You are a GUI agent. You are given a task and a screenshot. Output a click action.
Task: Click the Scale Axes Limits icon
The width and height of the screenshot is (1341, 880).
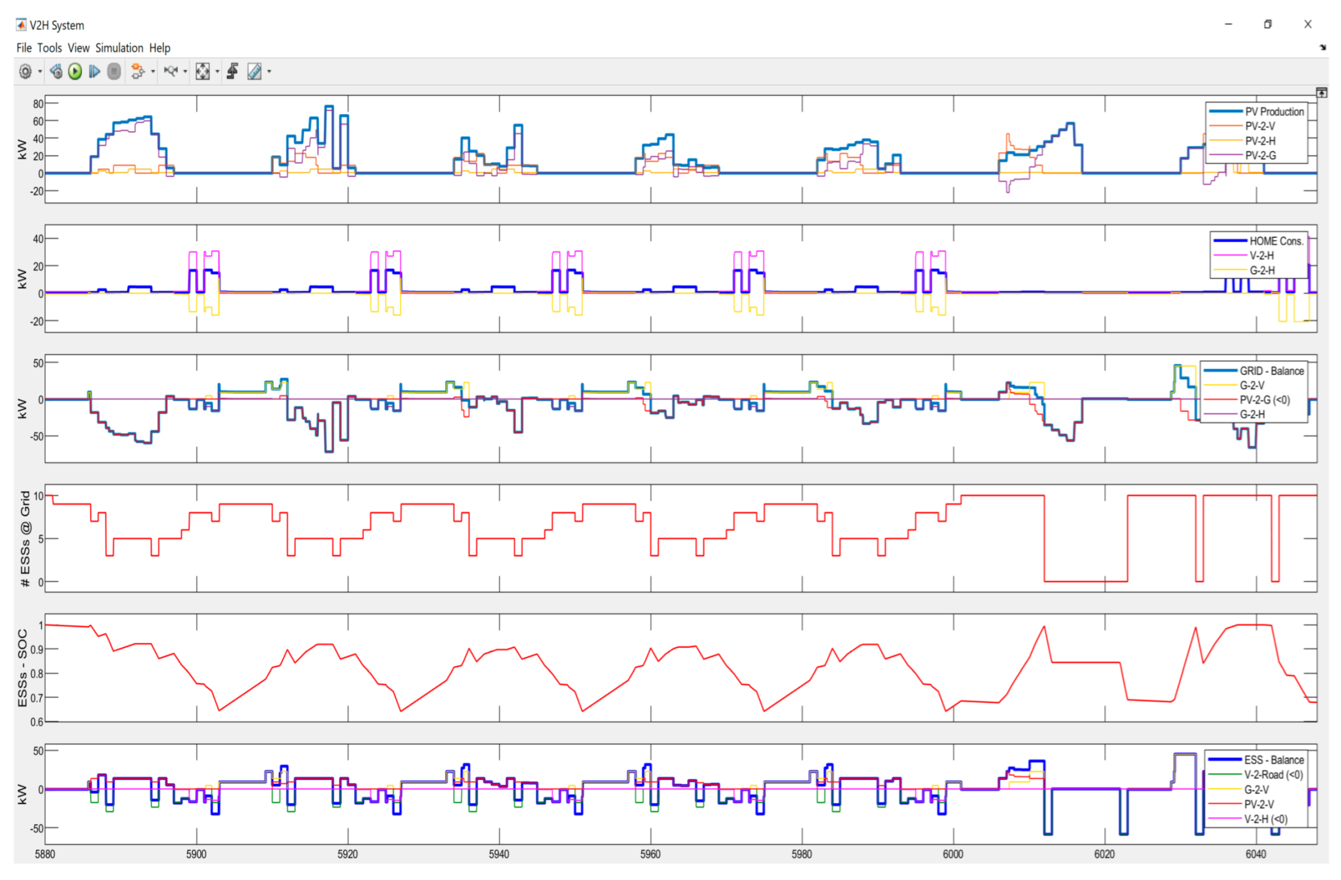pos(202,71)
